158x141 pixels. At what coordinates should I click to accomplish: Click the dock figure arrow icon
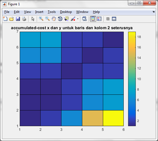coord(153,12)
